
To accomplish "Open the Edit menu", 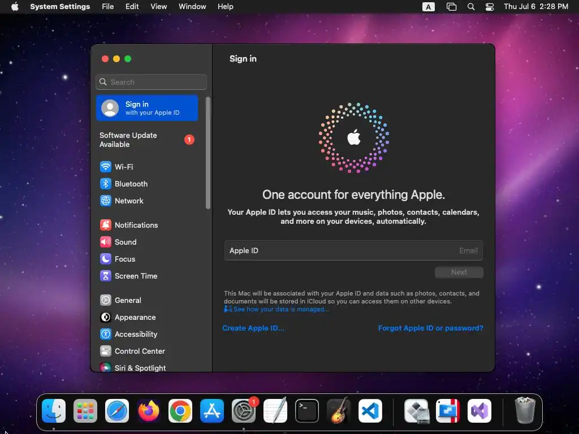I will point(132,7).
